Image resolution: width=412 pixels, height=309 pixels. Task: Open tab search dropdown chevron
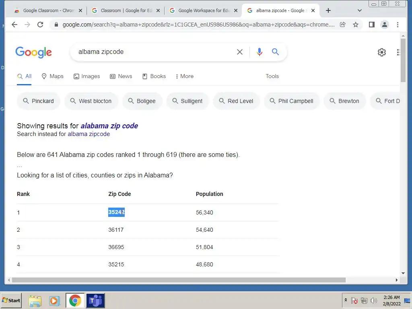(359, 10)
